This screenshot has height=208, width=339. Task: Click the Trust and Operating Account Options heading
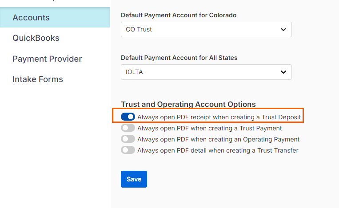188,104
